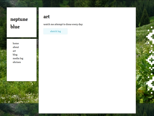Open the about page link

coord(16,47)
